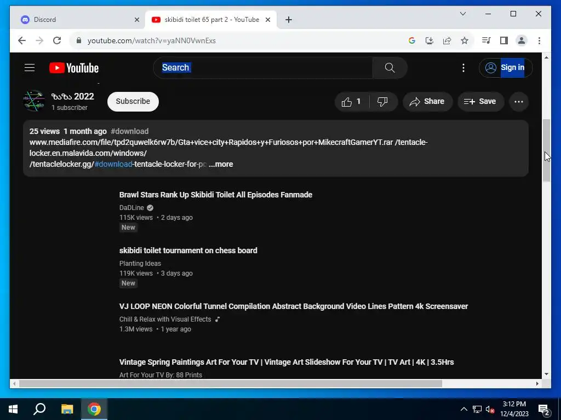Viewport: 561px width, 420px height.
Task: Click the Share button
Action: [427, 102]
